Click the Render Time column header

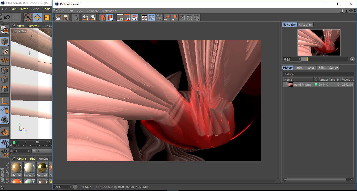327,80
